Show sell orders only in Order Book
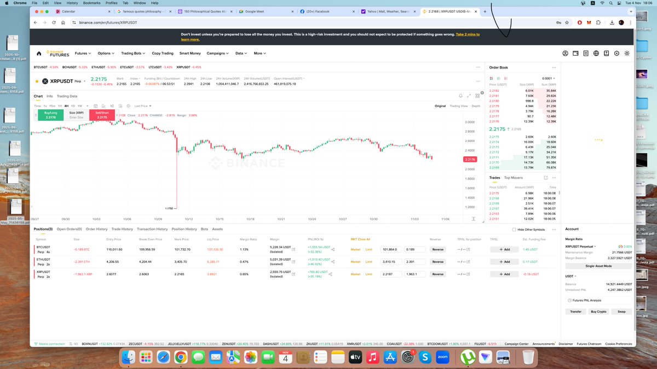This screenshot has width=657, height=369. tap(505, 78)
